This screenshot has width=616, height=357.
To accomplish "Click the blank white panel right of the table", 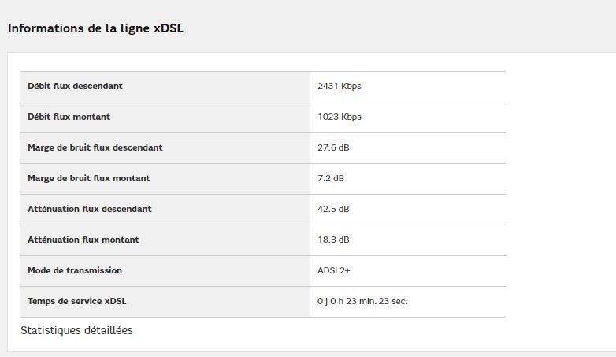I will click(x=559, y=197).
